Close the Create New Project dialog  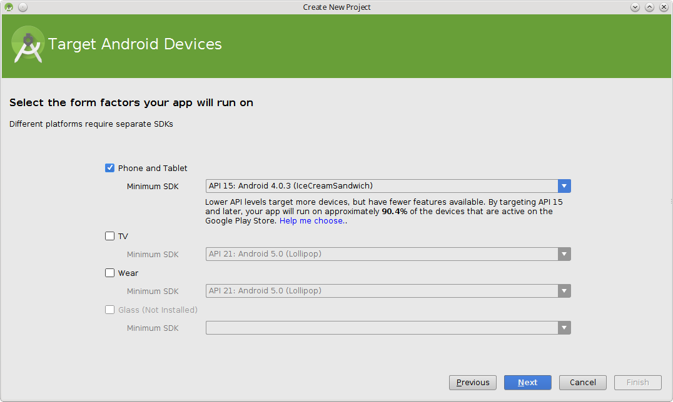(663, 7)
